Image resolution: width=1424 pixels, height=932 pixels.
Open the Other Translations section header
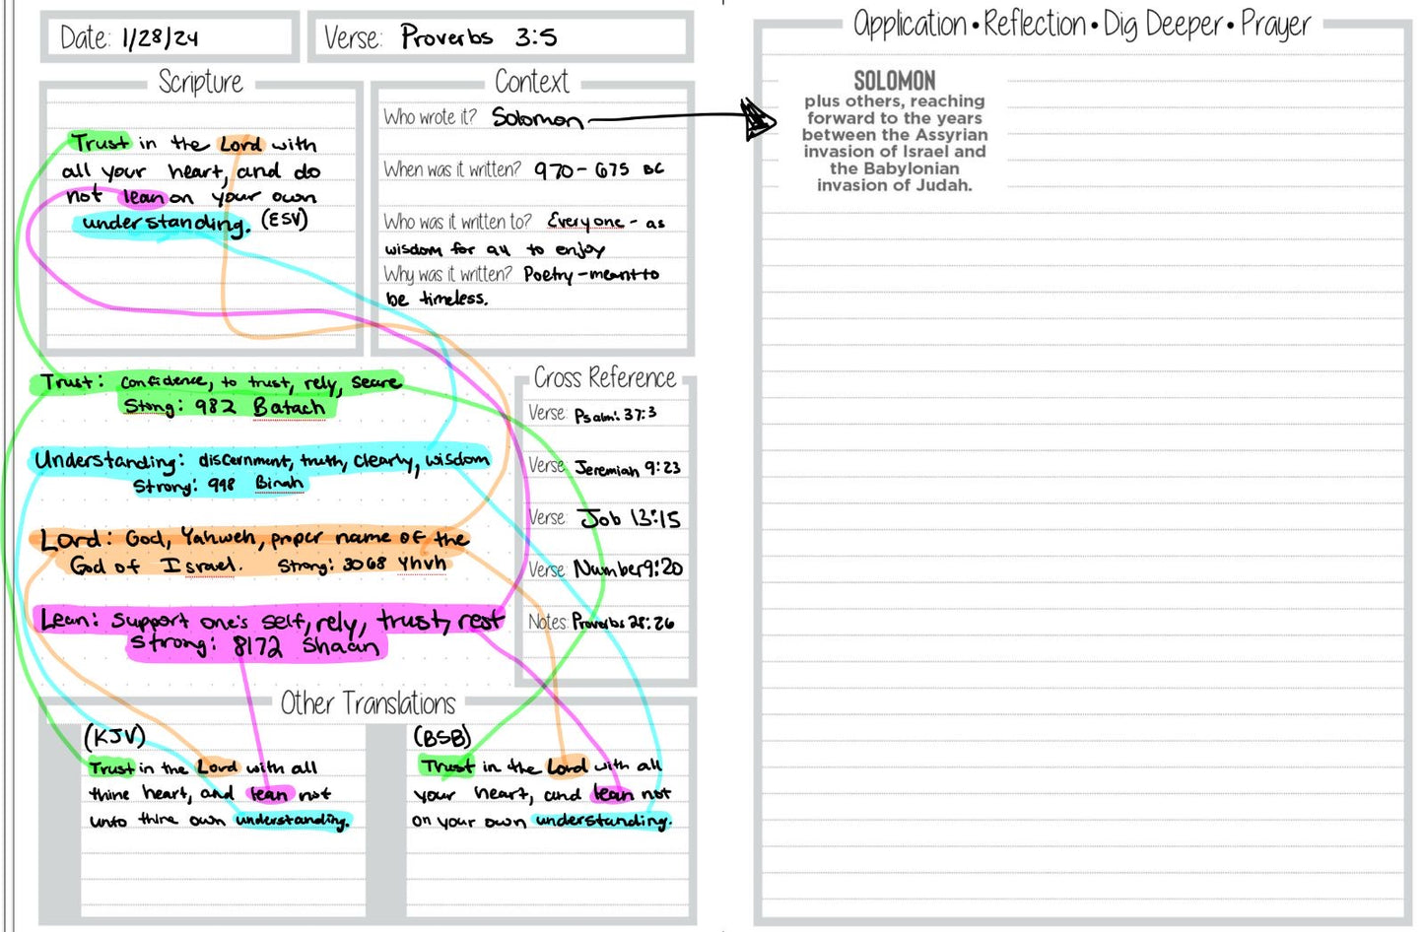point(366,703)
